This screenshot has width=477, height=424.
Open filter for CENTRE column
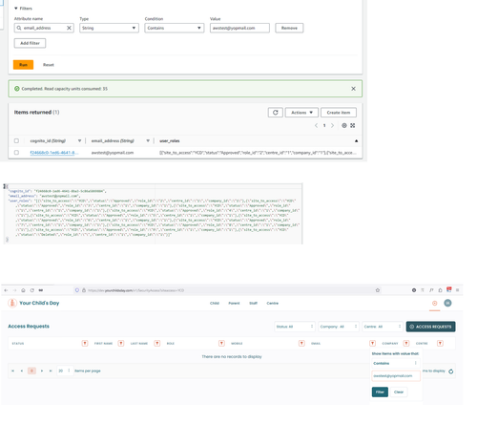[440, 343]
